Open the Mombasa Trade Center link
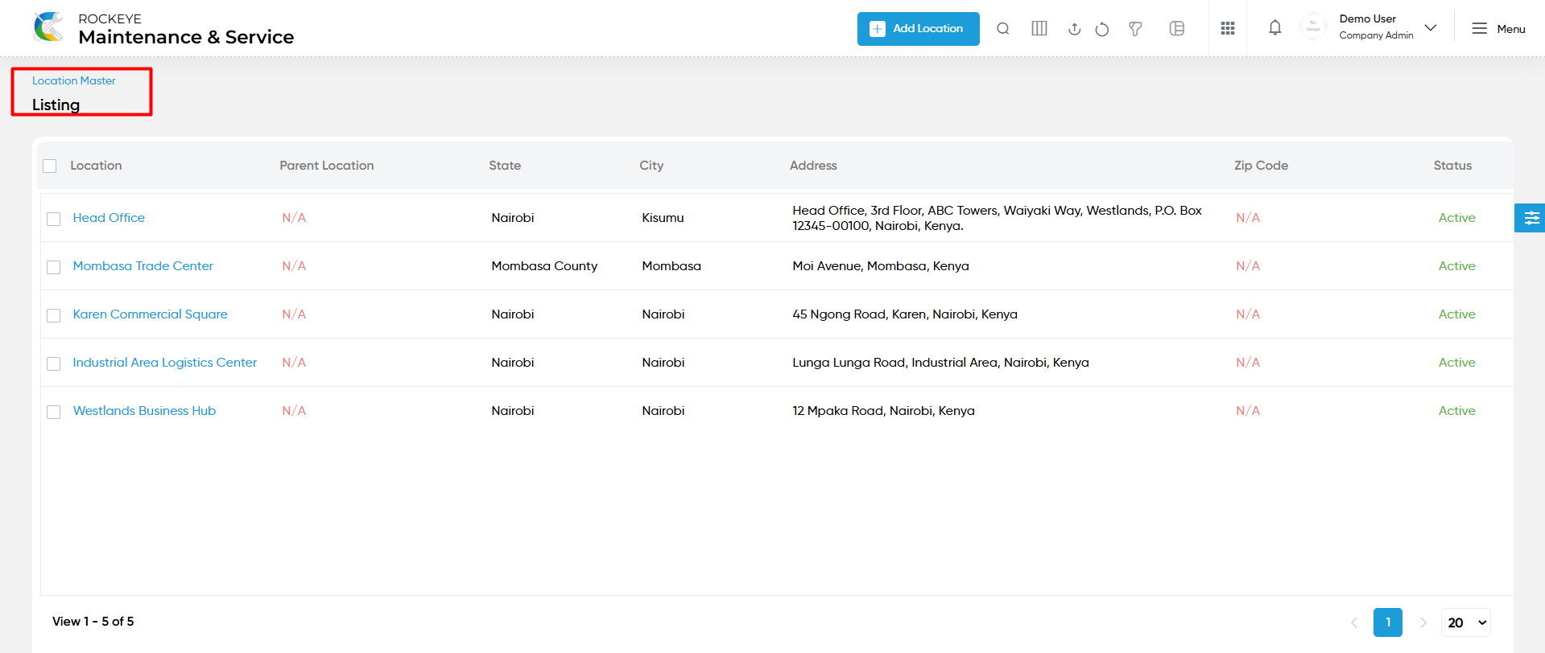 click(x=143, y=266)
